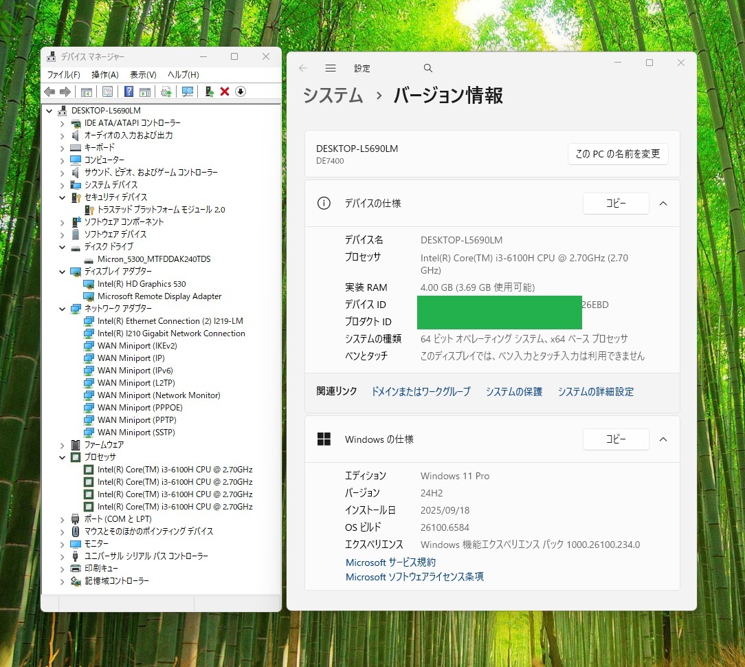Click the Back arrow in Device Manager toolbar
The height and width of the screenshot is (667, 745).
click(49, 91)
